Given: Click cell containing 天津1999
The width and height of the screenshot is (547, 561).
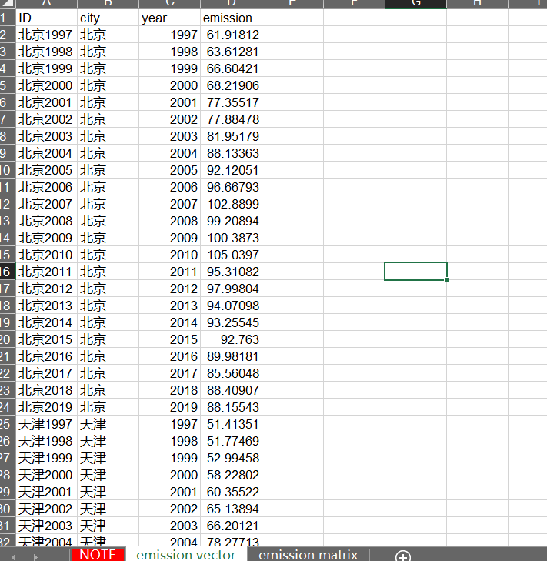Looking at the screenshot, I should 46,458.
